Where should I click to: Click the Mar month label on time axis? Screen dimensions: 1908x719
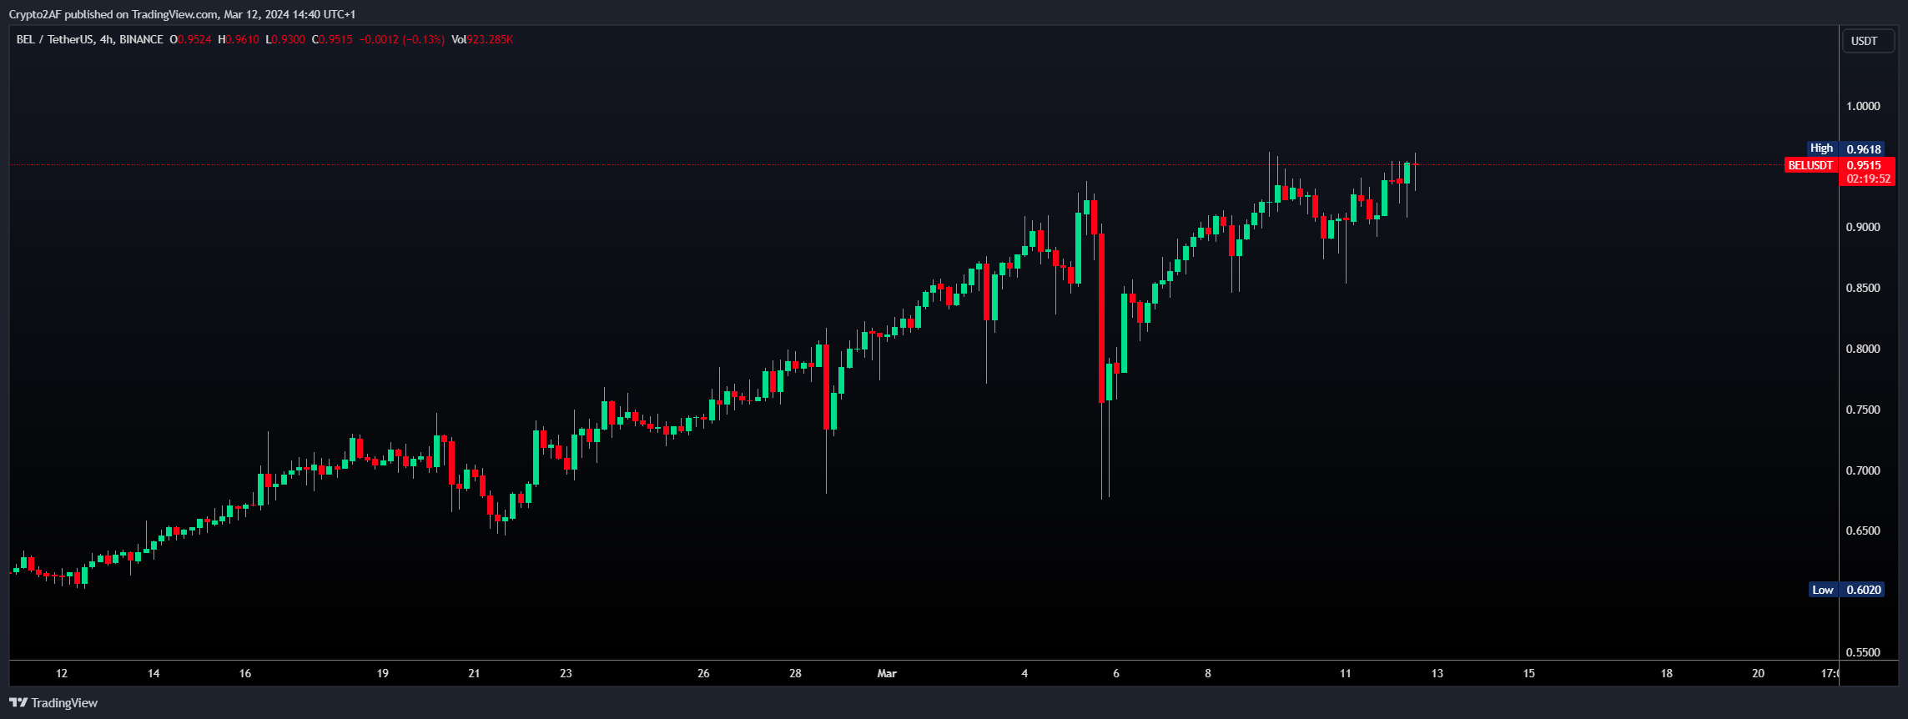[887, 673]
